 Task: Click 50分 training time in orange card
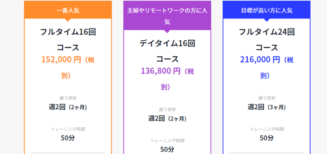coord(68,138)
